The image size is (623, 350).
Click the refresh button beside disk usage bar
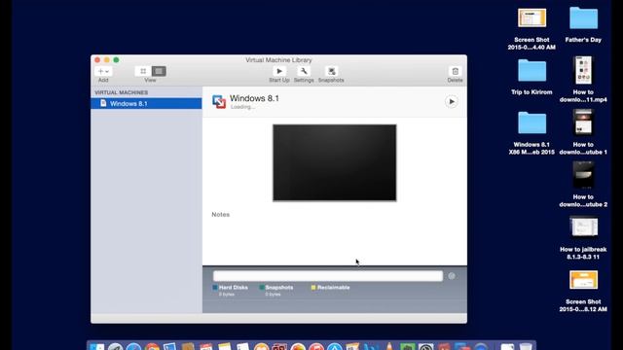pyautogui.click(x=452, y=276)
